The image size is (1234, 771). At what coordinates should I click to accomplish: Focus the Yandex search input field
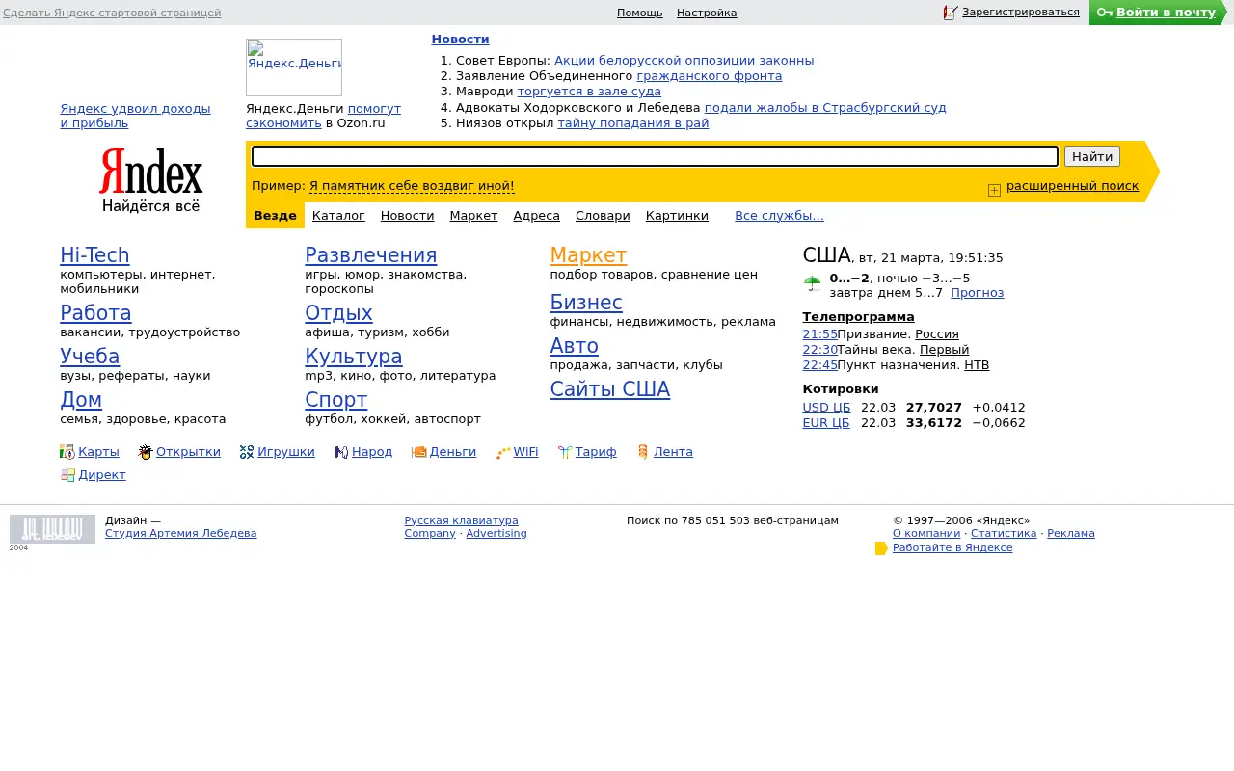[x=656, y=157]
